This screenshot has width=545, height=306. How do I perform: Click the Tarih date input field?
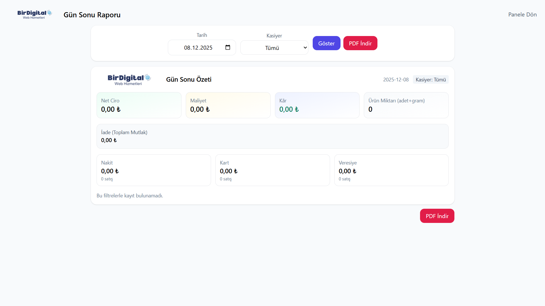[x=198, y=48]
